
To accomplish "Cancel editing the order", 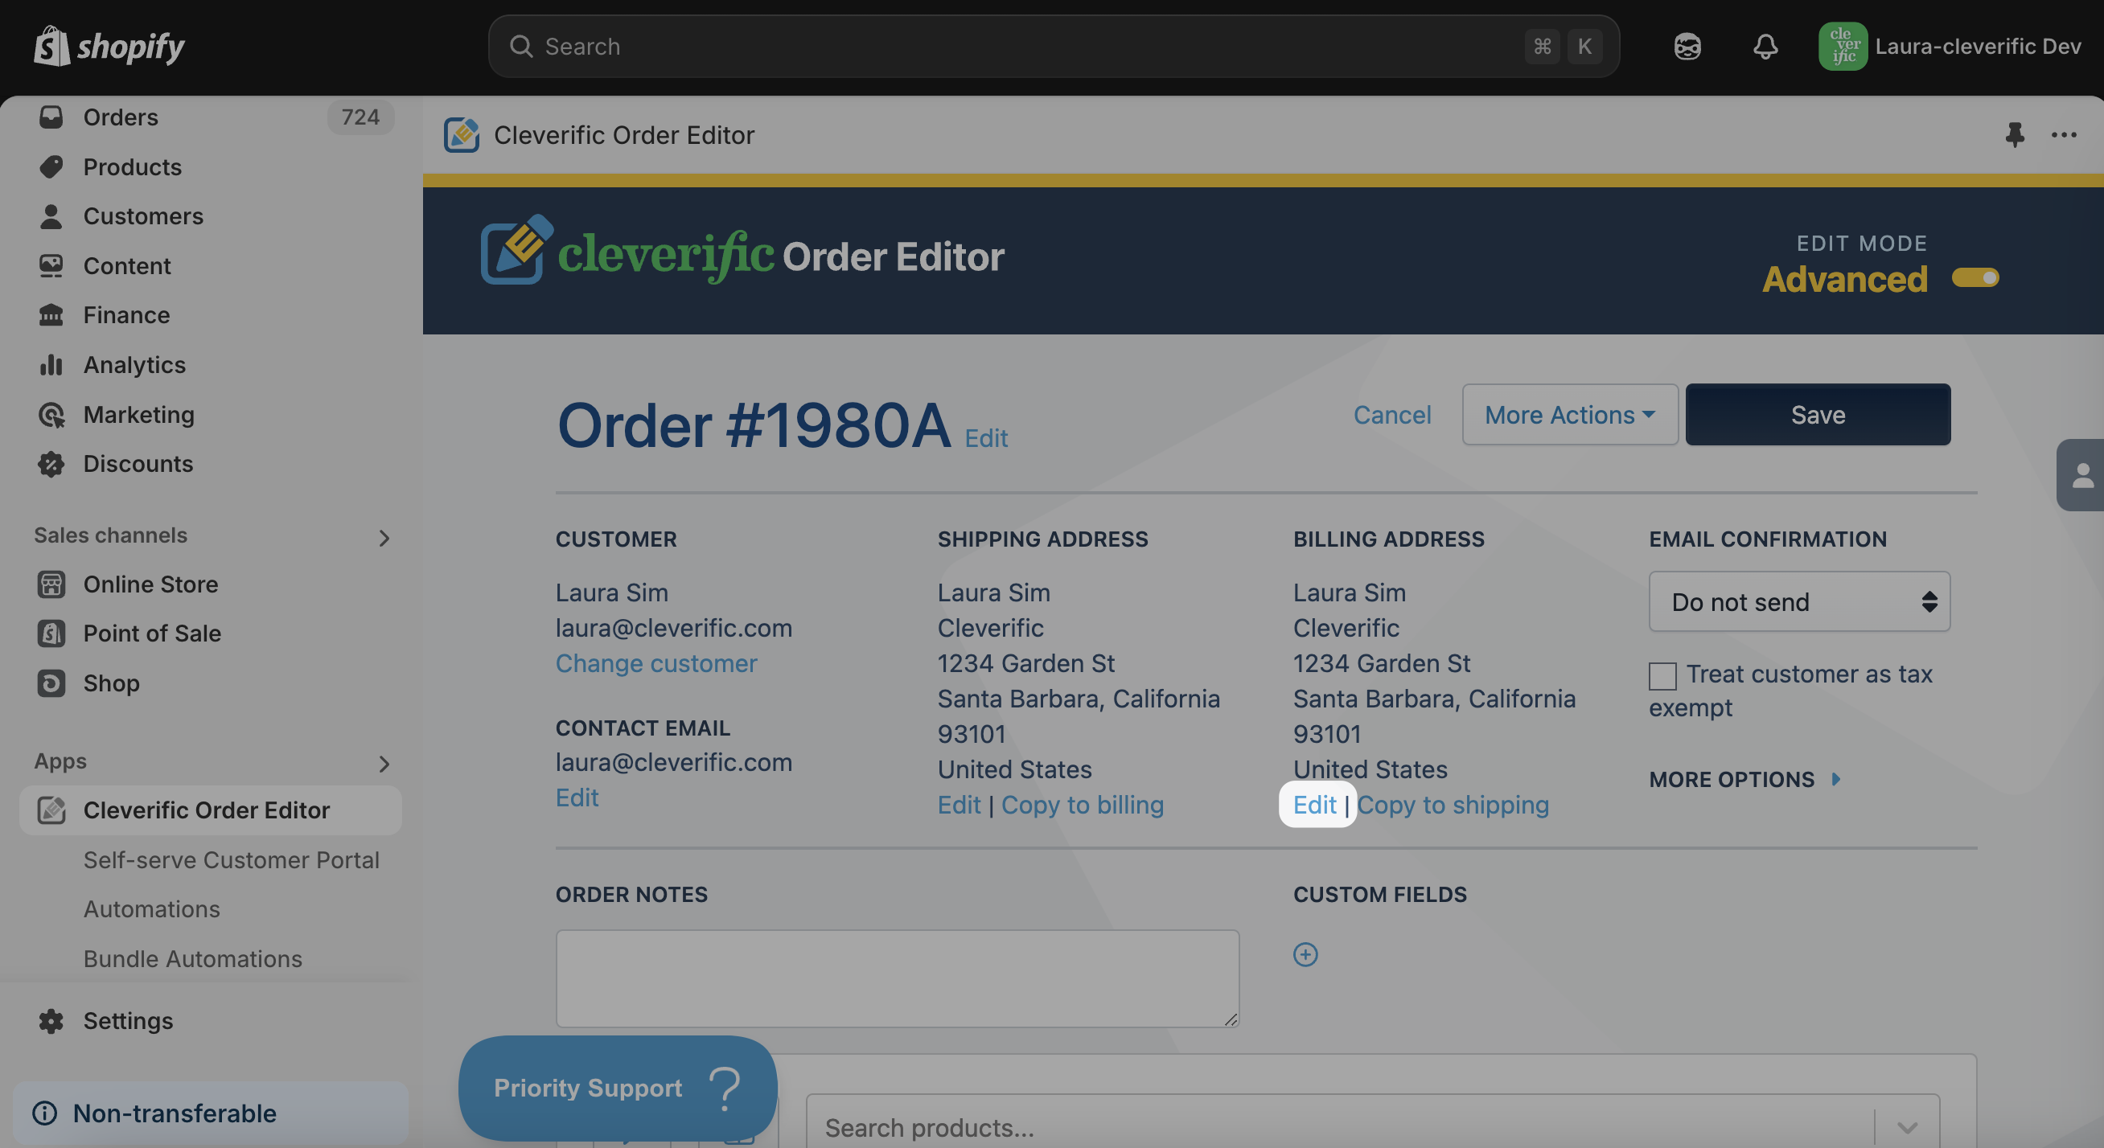I will (1391, 415).
